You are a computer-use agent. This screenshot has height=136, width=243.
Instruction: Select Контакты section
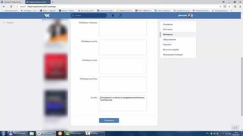(x=178, y=29)
